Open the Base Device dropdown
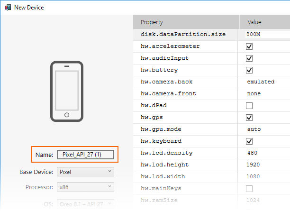This screenshot has height=211, width=290. [85, 171]
